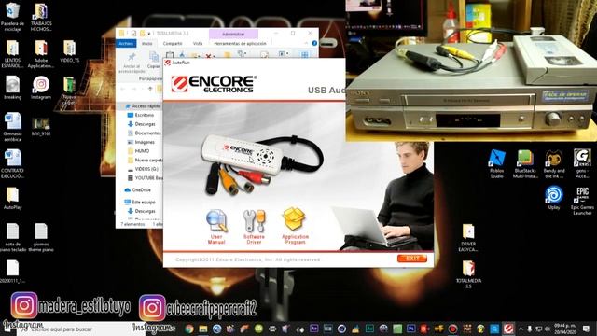The width and height of the screenshot is (597, 336).
Task: Open TRABAJOS HECHOS folder on desktop
Action: [x=41, y=17]
